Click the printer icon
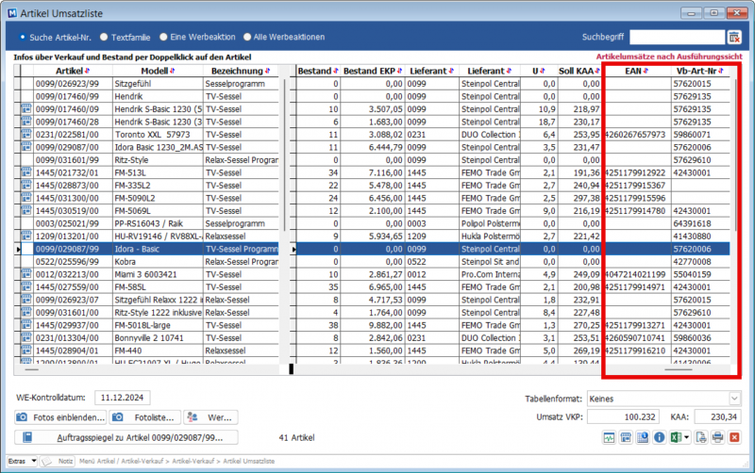Screen dimensions: 755x473 point(717,437)
